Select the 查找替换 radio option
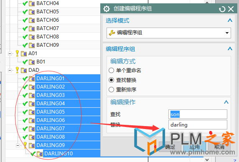239x162 pixels. tap(111, 80)
